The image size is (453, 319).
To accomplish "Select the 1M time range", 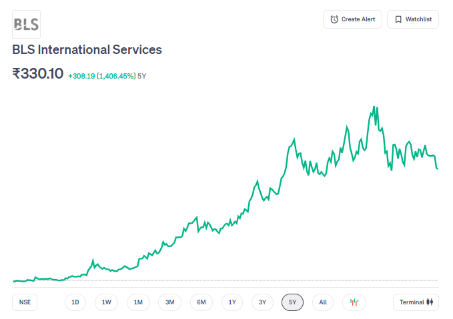I will pyautogui.click(x=138, y=302).
